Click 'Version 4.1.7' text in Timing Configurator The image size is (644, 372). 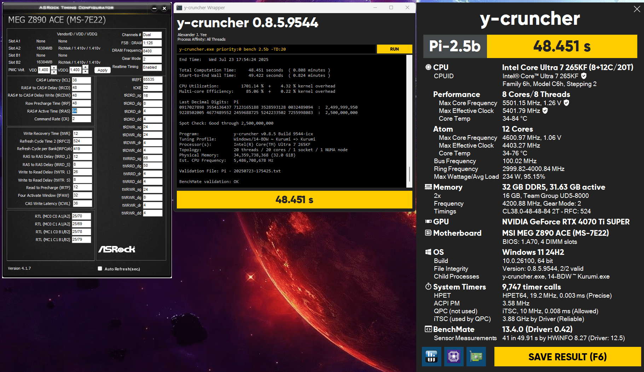(19, 268)
